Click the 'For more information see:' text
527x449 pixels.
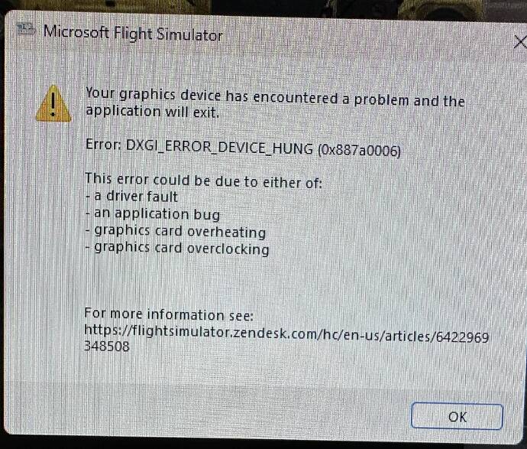click(x=169, y=314)
